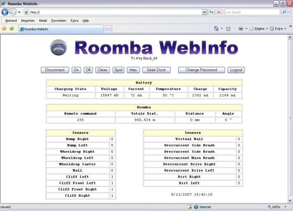Open the recent pages dropdown arrow
293x211 pixels.
click(x=19, y=12)
